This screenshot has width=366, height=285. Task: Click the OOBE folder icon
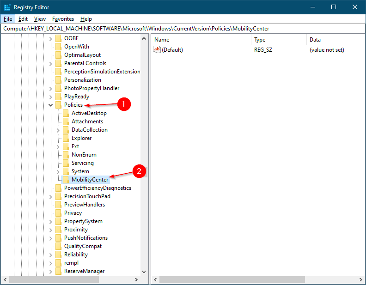(58, 38)
